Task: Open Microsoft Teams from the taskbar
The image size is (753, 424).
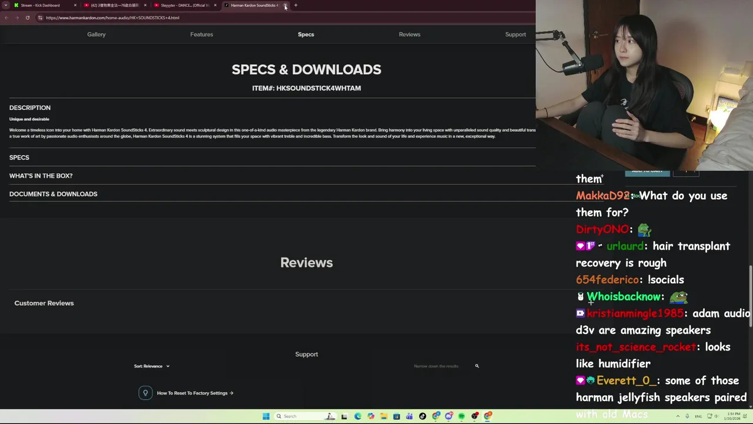Action: (409, 416)
